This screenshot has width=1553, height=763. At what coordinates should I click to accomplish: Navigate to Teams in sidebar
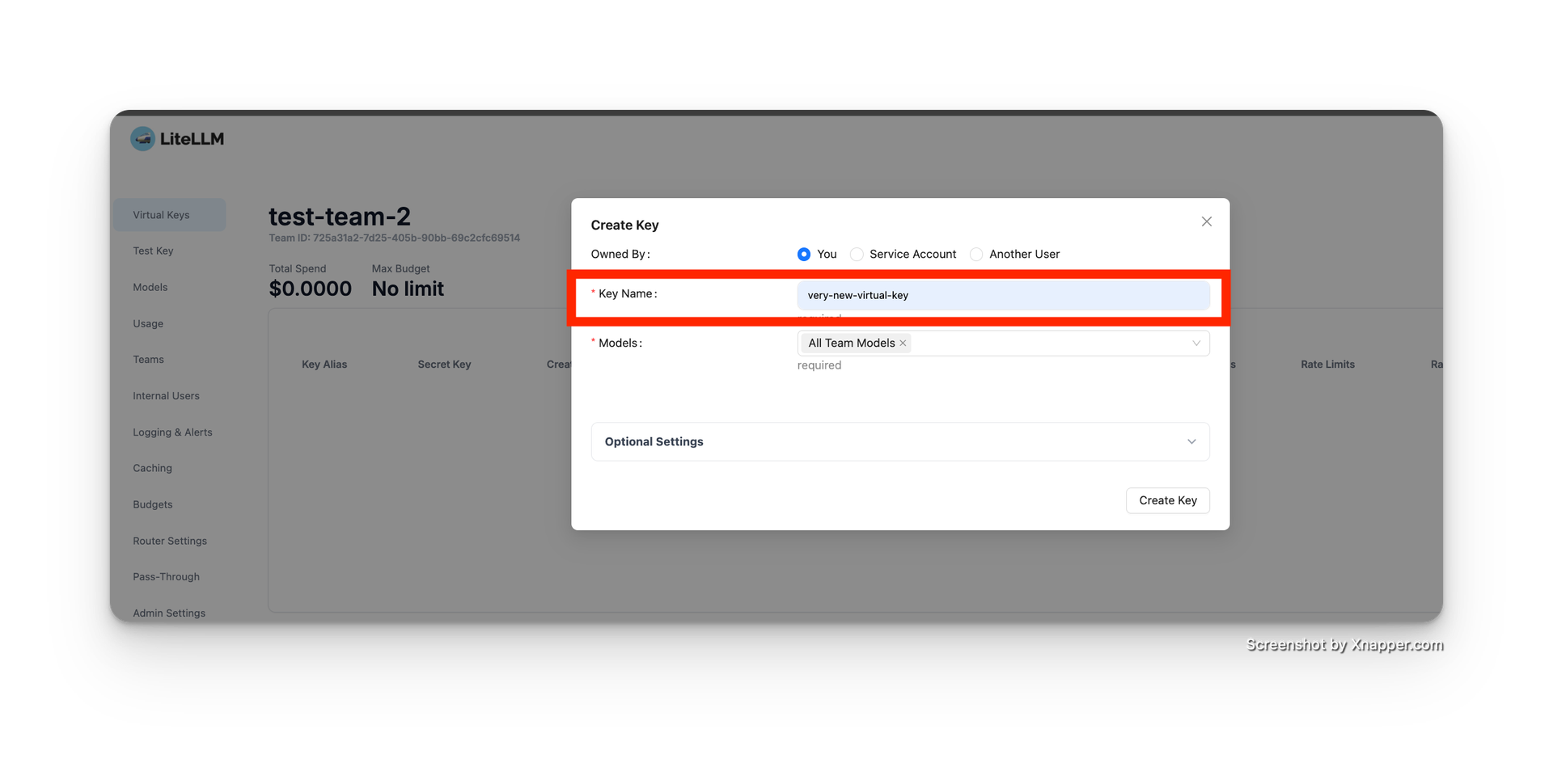pyautogui.click(x=148, y=360)
